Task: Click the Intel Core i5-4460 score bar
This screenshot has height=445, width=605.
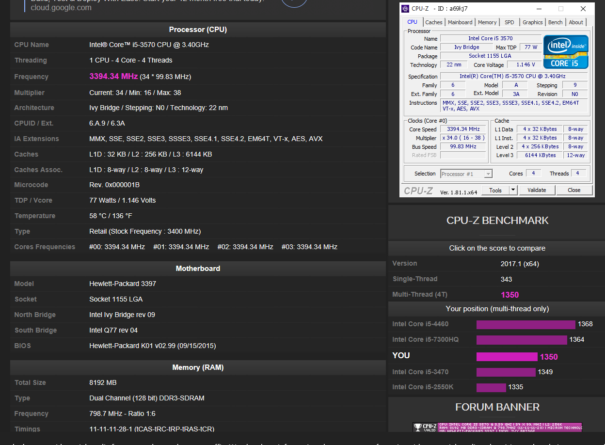Action: (x=525, y=324)
